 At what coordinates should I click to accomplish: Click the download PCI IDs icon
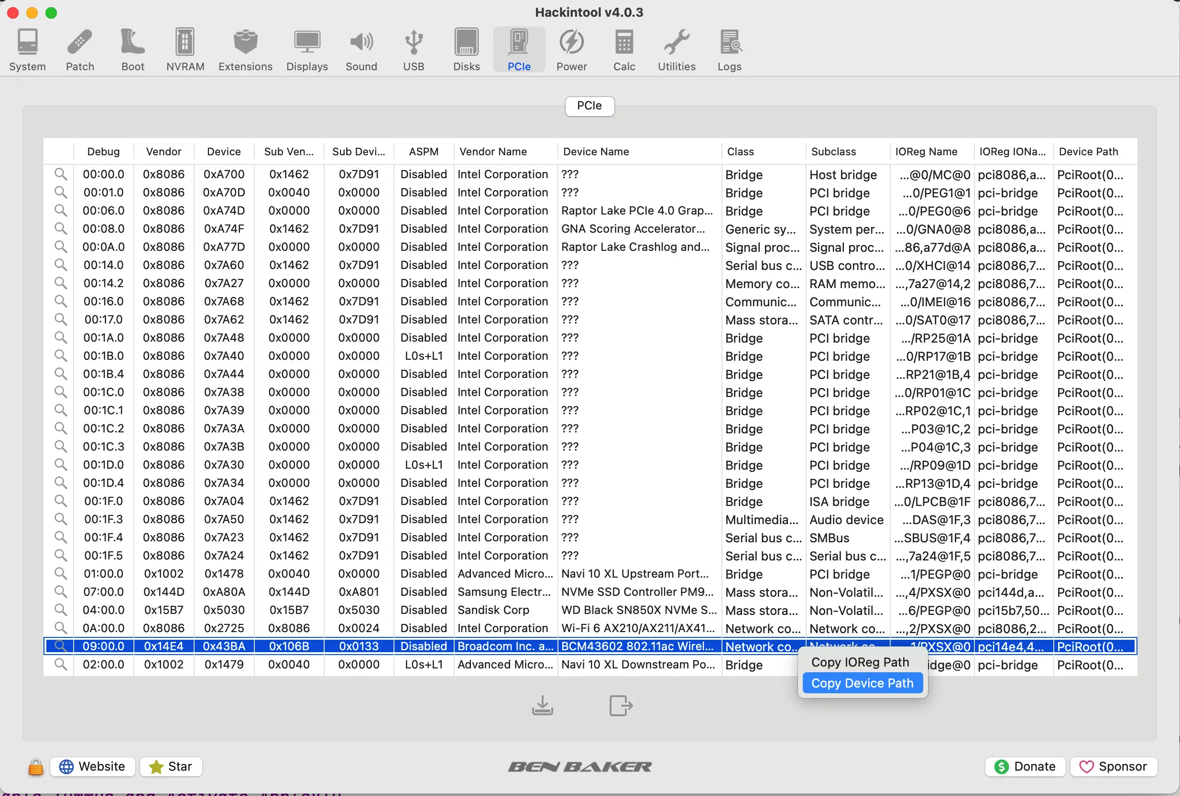(x=542, y=705)
